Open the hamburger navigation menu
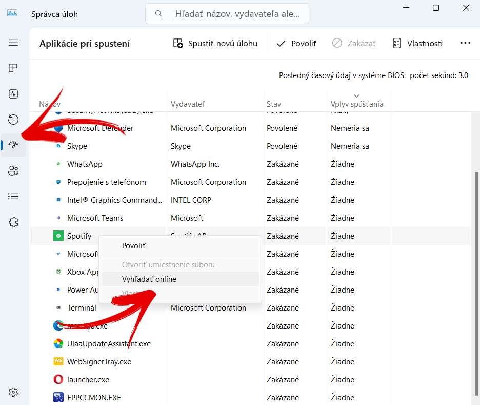 (x=13, y=43)
